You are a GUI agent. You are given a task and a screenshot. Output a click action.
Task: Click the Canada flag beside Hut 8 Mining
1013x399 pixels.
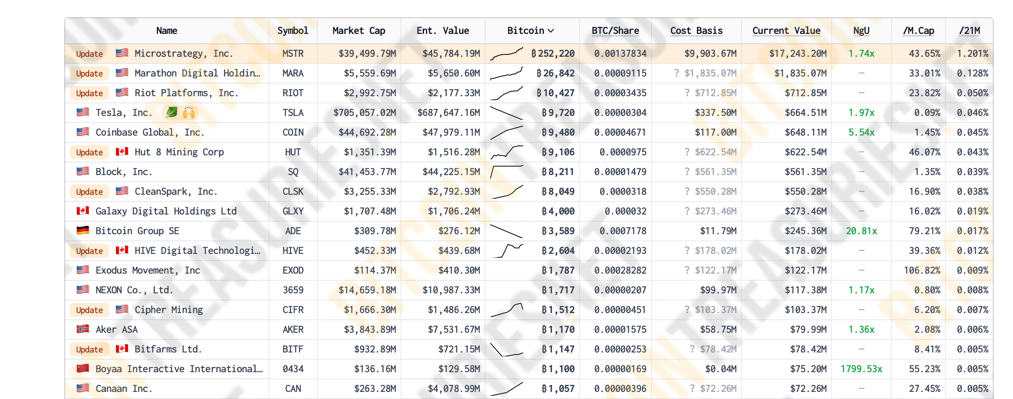[122, 151]
